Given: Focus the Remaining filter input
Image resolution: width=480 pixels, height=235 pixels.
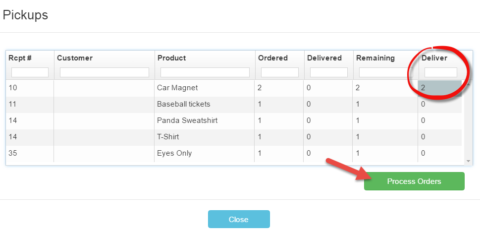Looking at the screenshot, I should [385, 72].
